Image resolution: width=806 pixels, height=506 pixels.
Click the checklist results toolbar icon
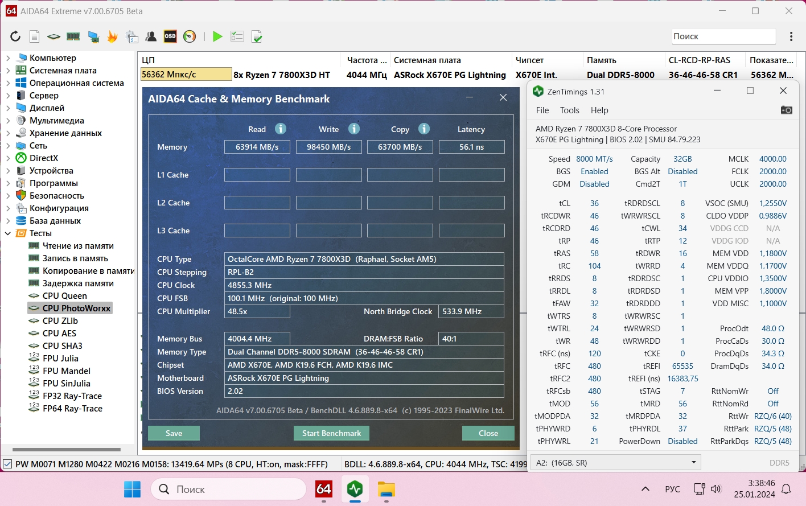[x=237, y=36]
